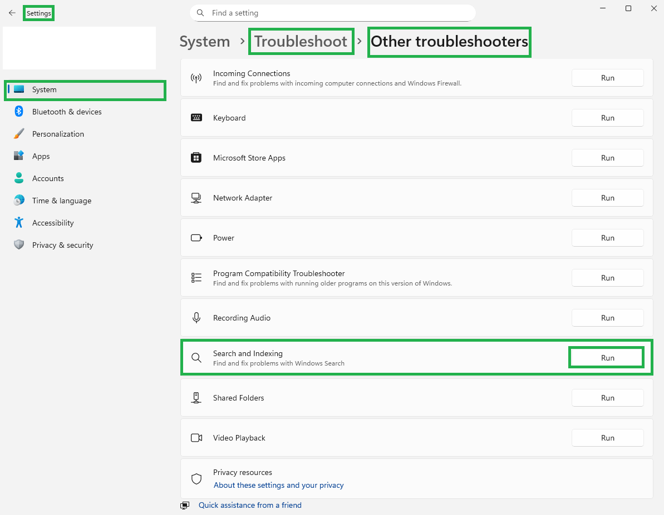Click the Time & language globe icon
Image resolution: width=664 pixels, height=515 pixels.
click(x=18, y=201)
